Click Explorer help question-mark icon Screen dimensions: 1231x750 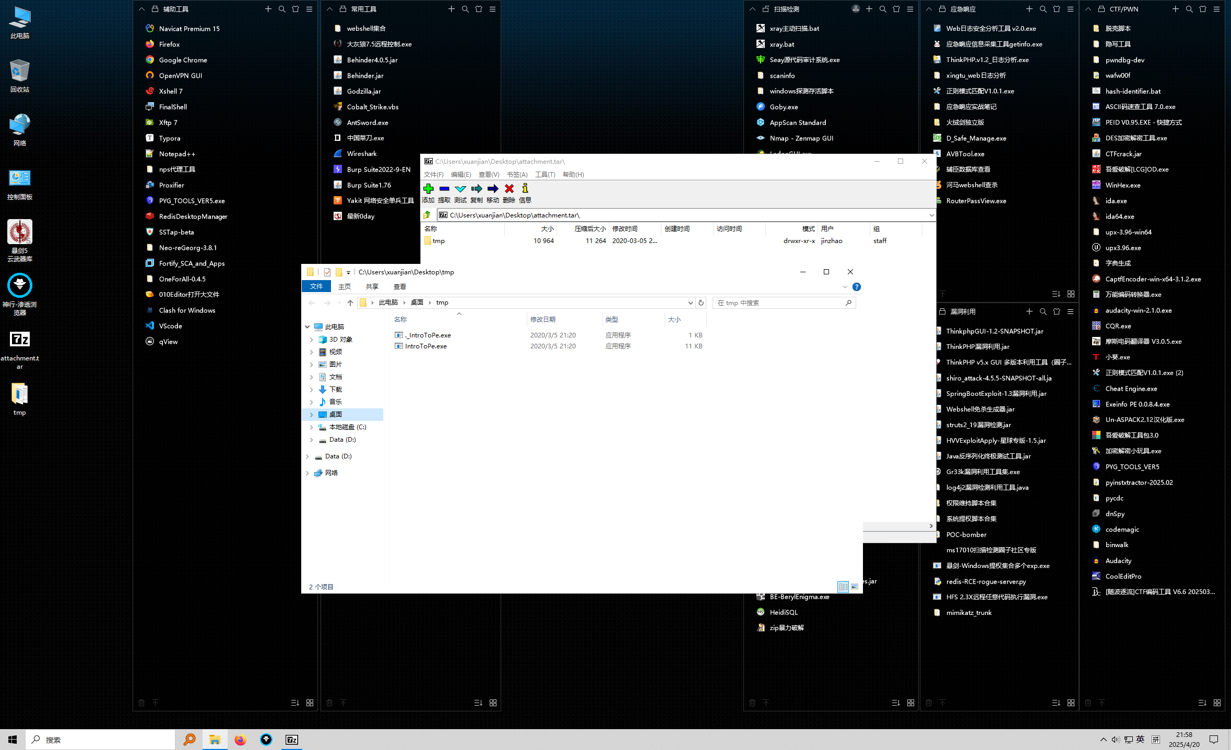tap(857, 287)
